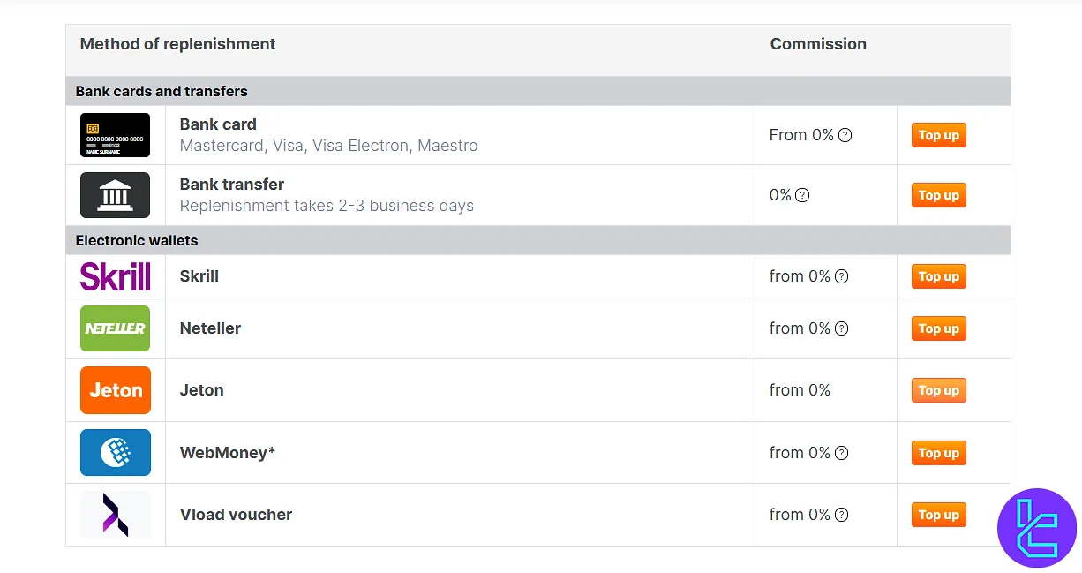This screenshot has height=573, width=1082.
Task: Click the orange Jeton logo
Action: [115, 390]
